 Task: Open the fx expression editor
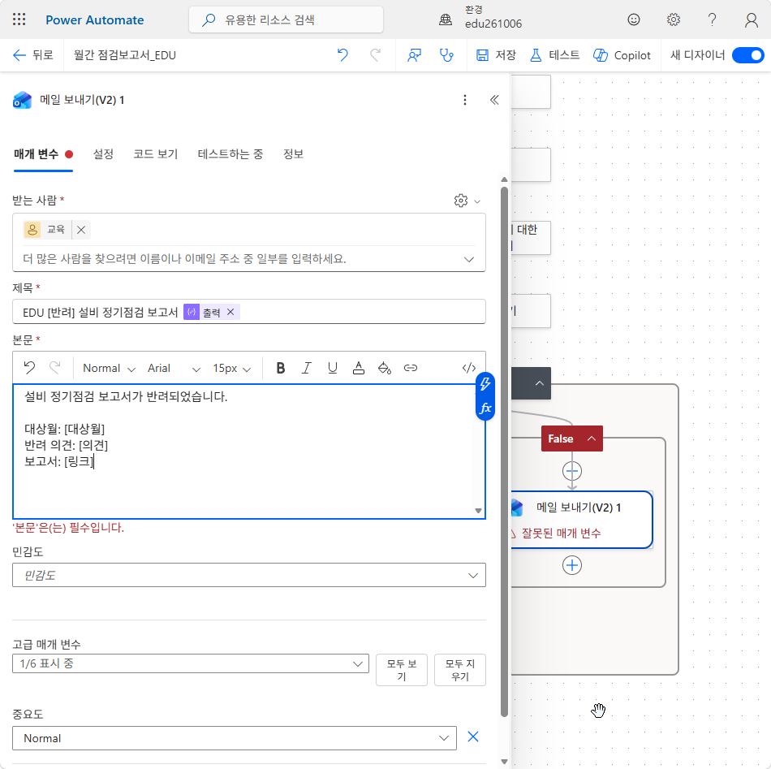tap(485, 408)
